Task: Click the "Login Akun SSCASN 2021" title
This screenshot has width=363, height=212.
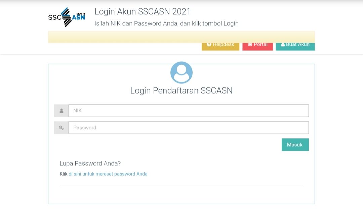Action: (143, 11)
